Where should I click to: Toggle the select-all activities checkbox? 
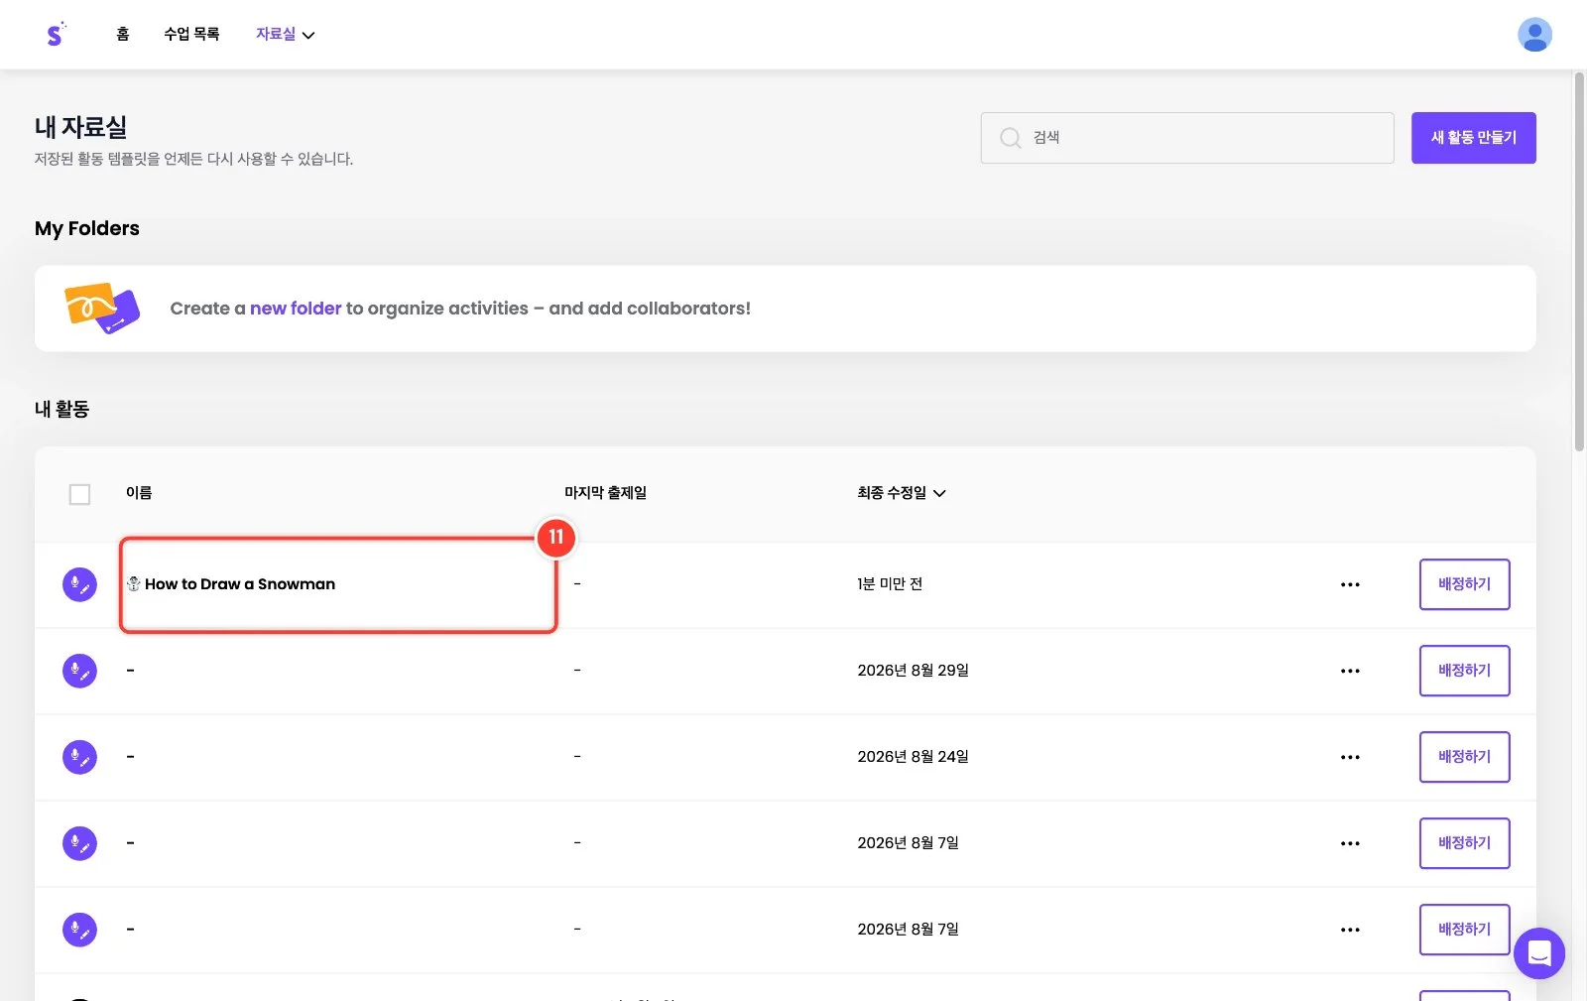[79, 494]
